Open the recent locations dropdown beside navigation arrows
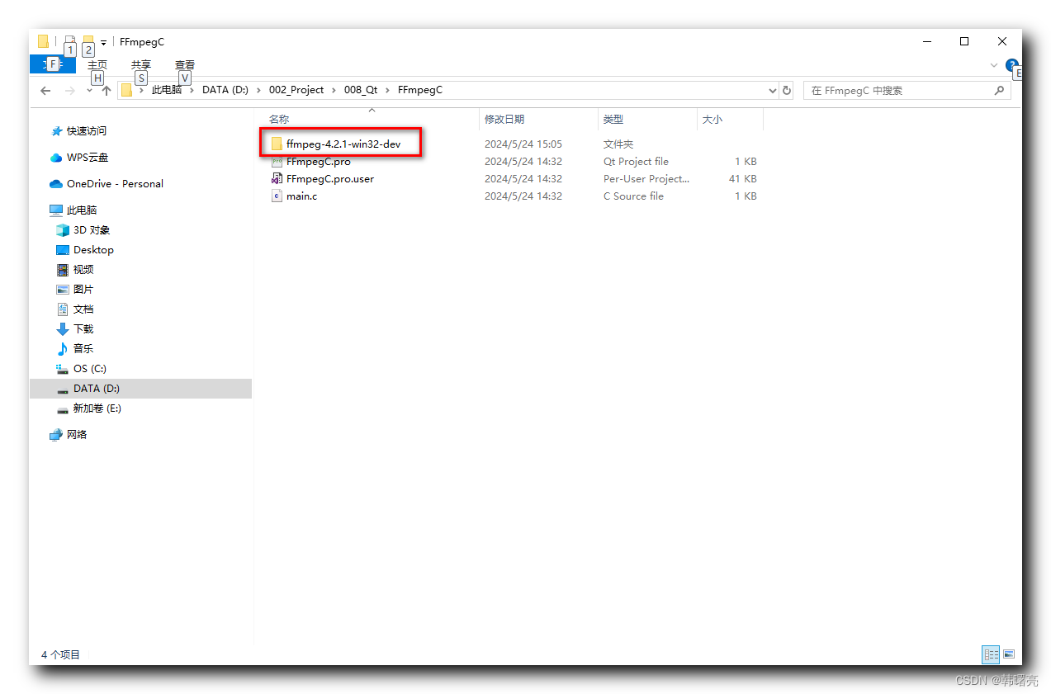This screenshot has height=694, width=1051. point(88,91)
